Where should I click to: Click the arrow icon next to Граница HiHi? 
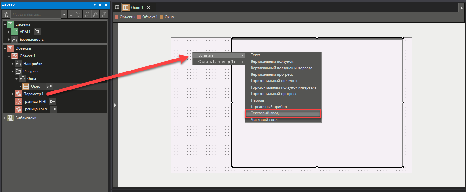[x=53, y=102]
